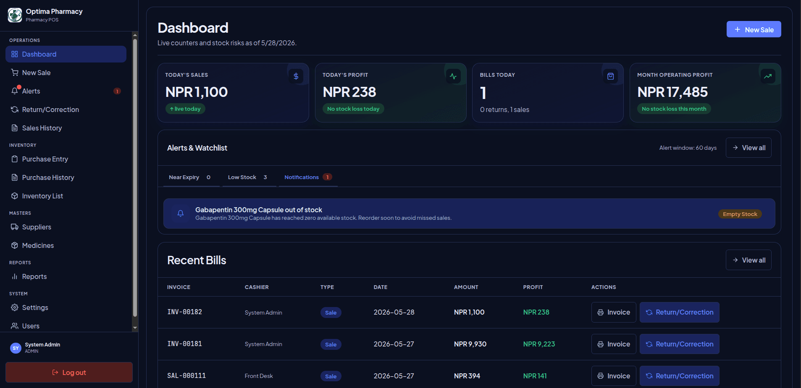The height and width of the screenshot is (388, 801).
Task: Click the Purchase History document icon
Action: coord(15,177)
